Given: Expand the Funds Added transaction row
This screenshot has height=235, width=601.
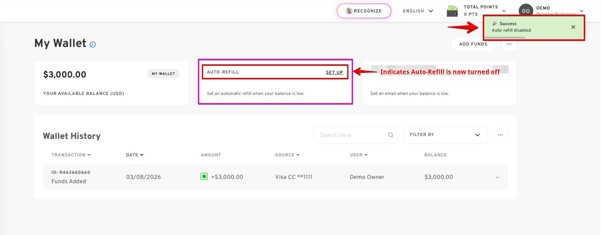Looking at the screenshot, I should 497,177.
